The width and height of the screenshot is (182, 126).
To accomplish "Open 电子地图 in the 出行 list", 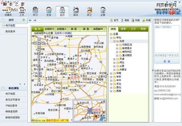I will coord(15,25).
